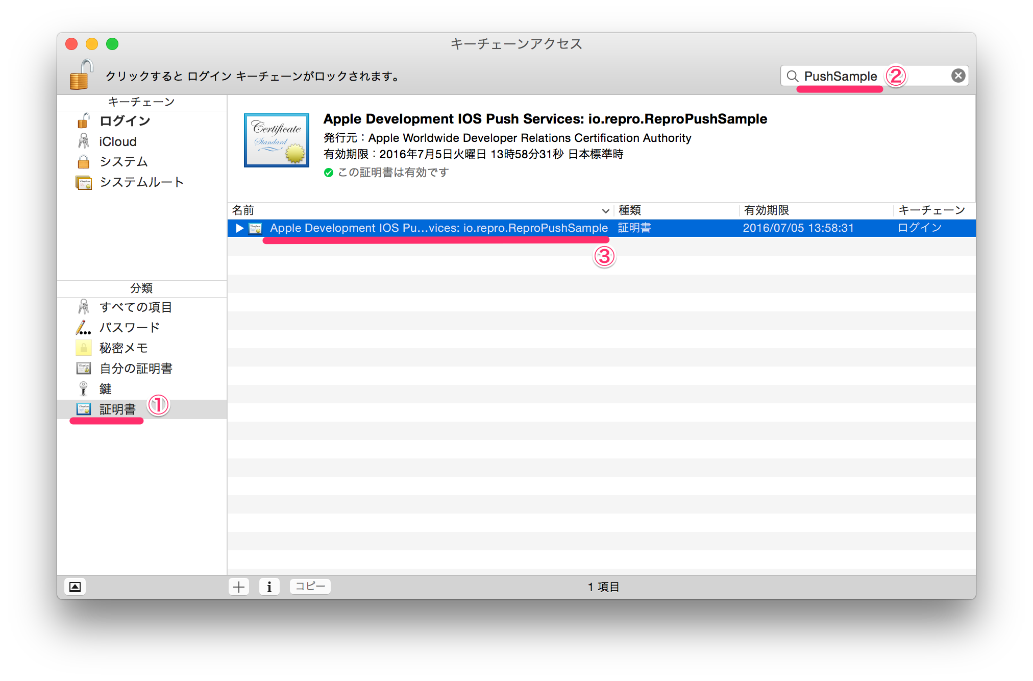Clear the search field with the X button
The image size is (1033, 681).
pos(958,76)
